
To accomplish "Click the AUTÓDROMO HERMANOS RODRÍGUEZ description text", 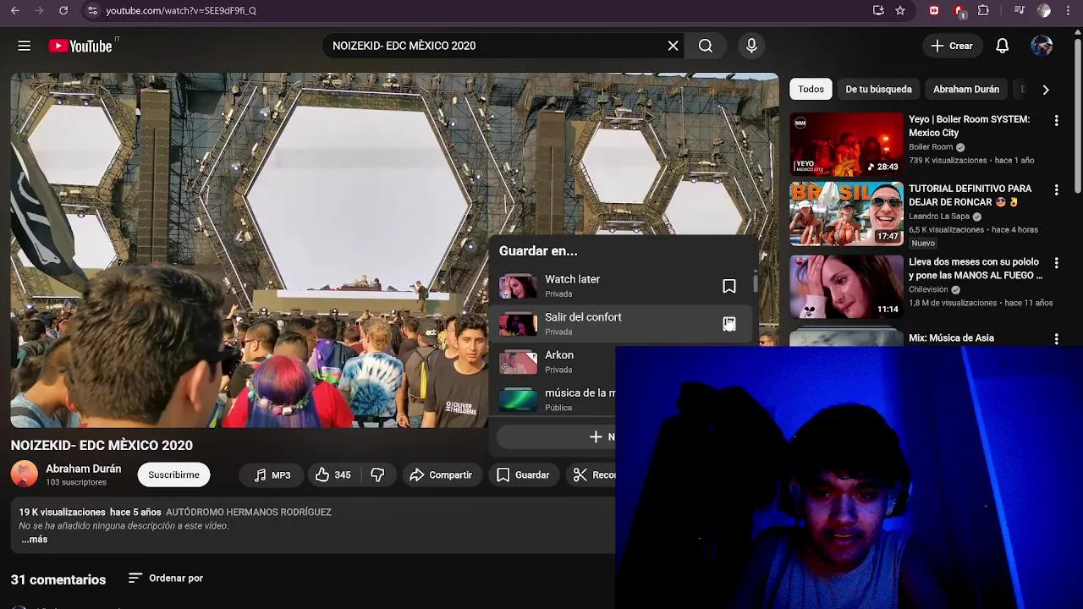I will click(x=249, y=512).
